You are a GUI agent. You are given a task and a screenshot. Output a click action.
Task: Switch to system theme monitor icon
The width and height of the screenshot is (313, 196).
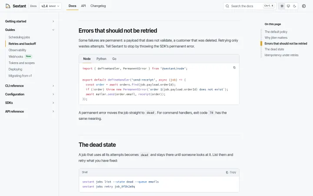point(288,6)
